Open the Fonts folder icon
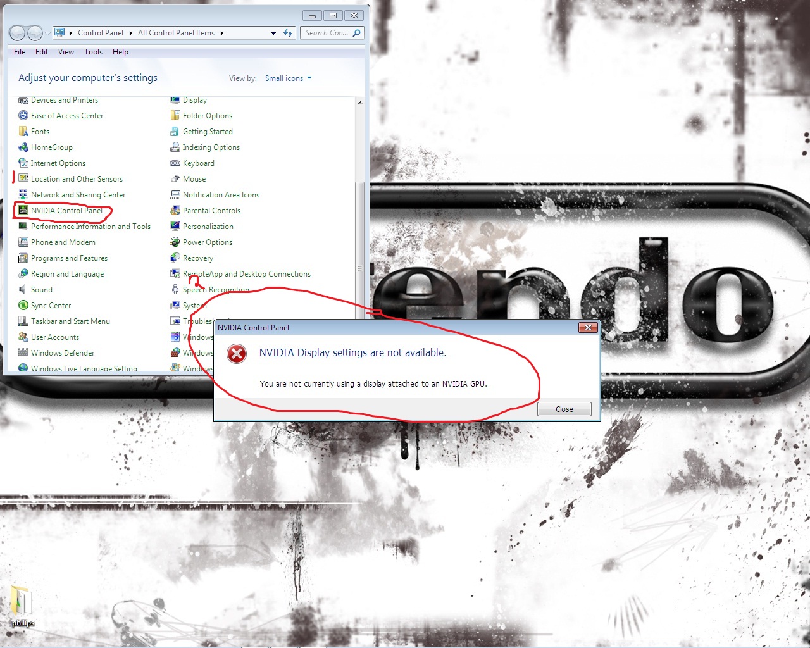This screenshot has width=810, height=648. coord(23,132)
